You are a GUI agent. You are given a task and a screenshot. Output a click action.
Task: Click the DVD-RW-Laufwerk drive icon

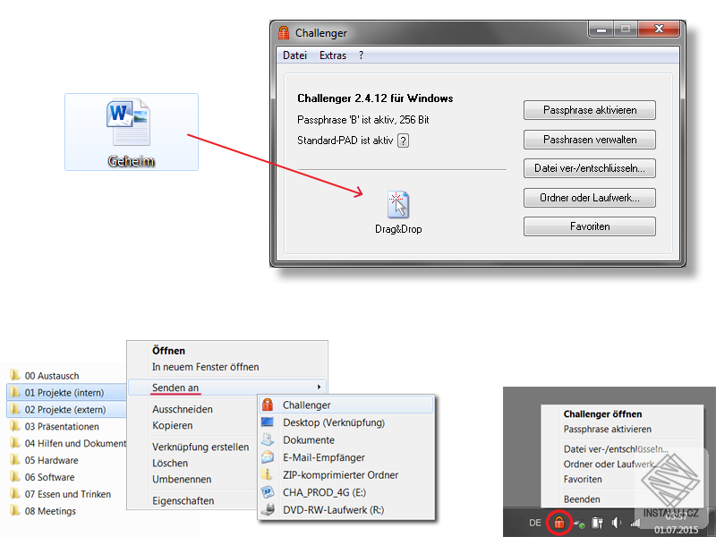pyautogui.click(x=268, y=509)
